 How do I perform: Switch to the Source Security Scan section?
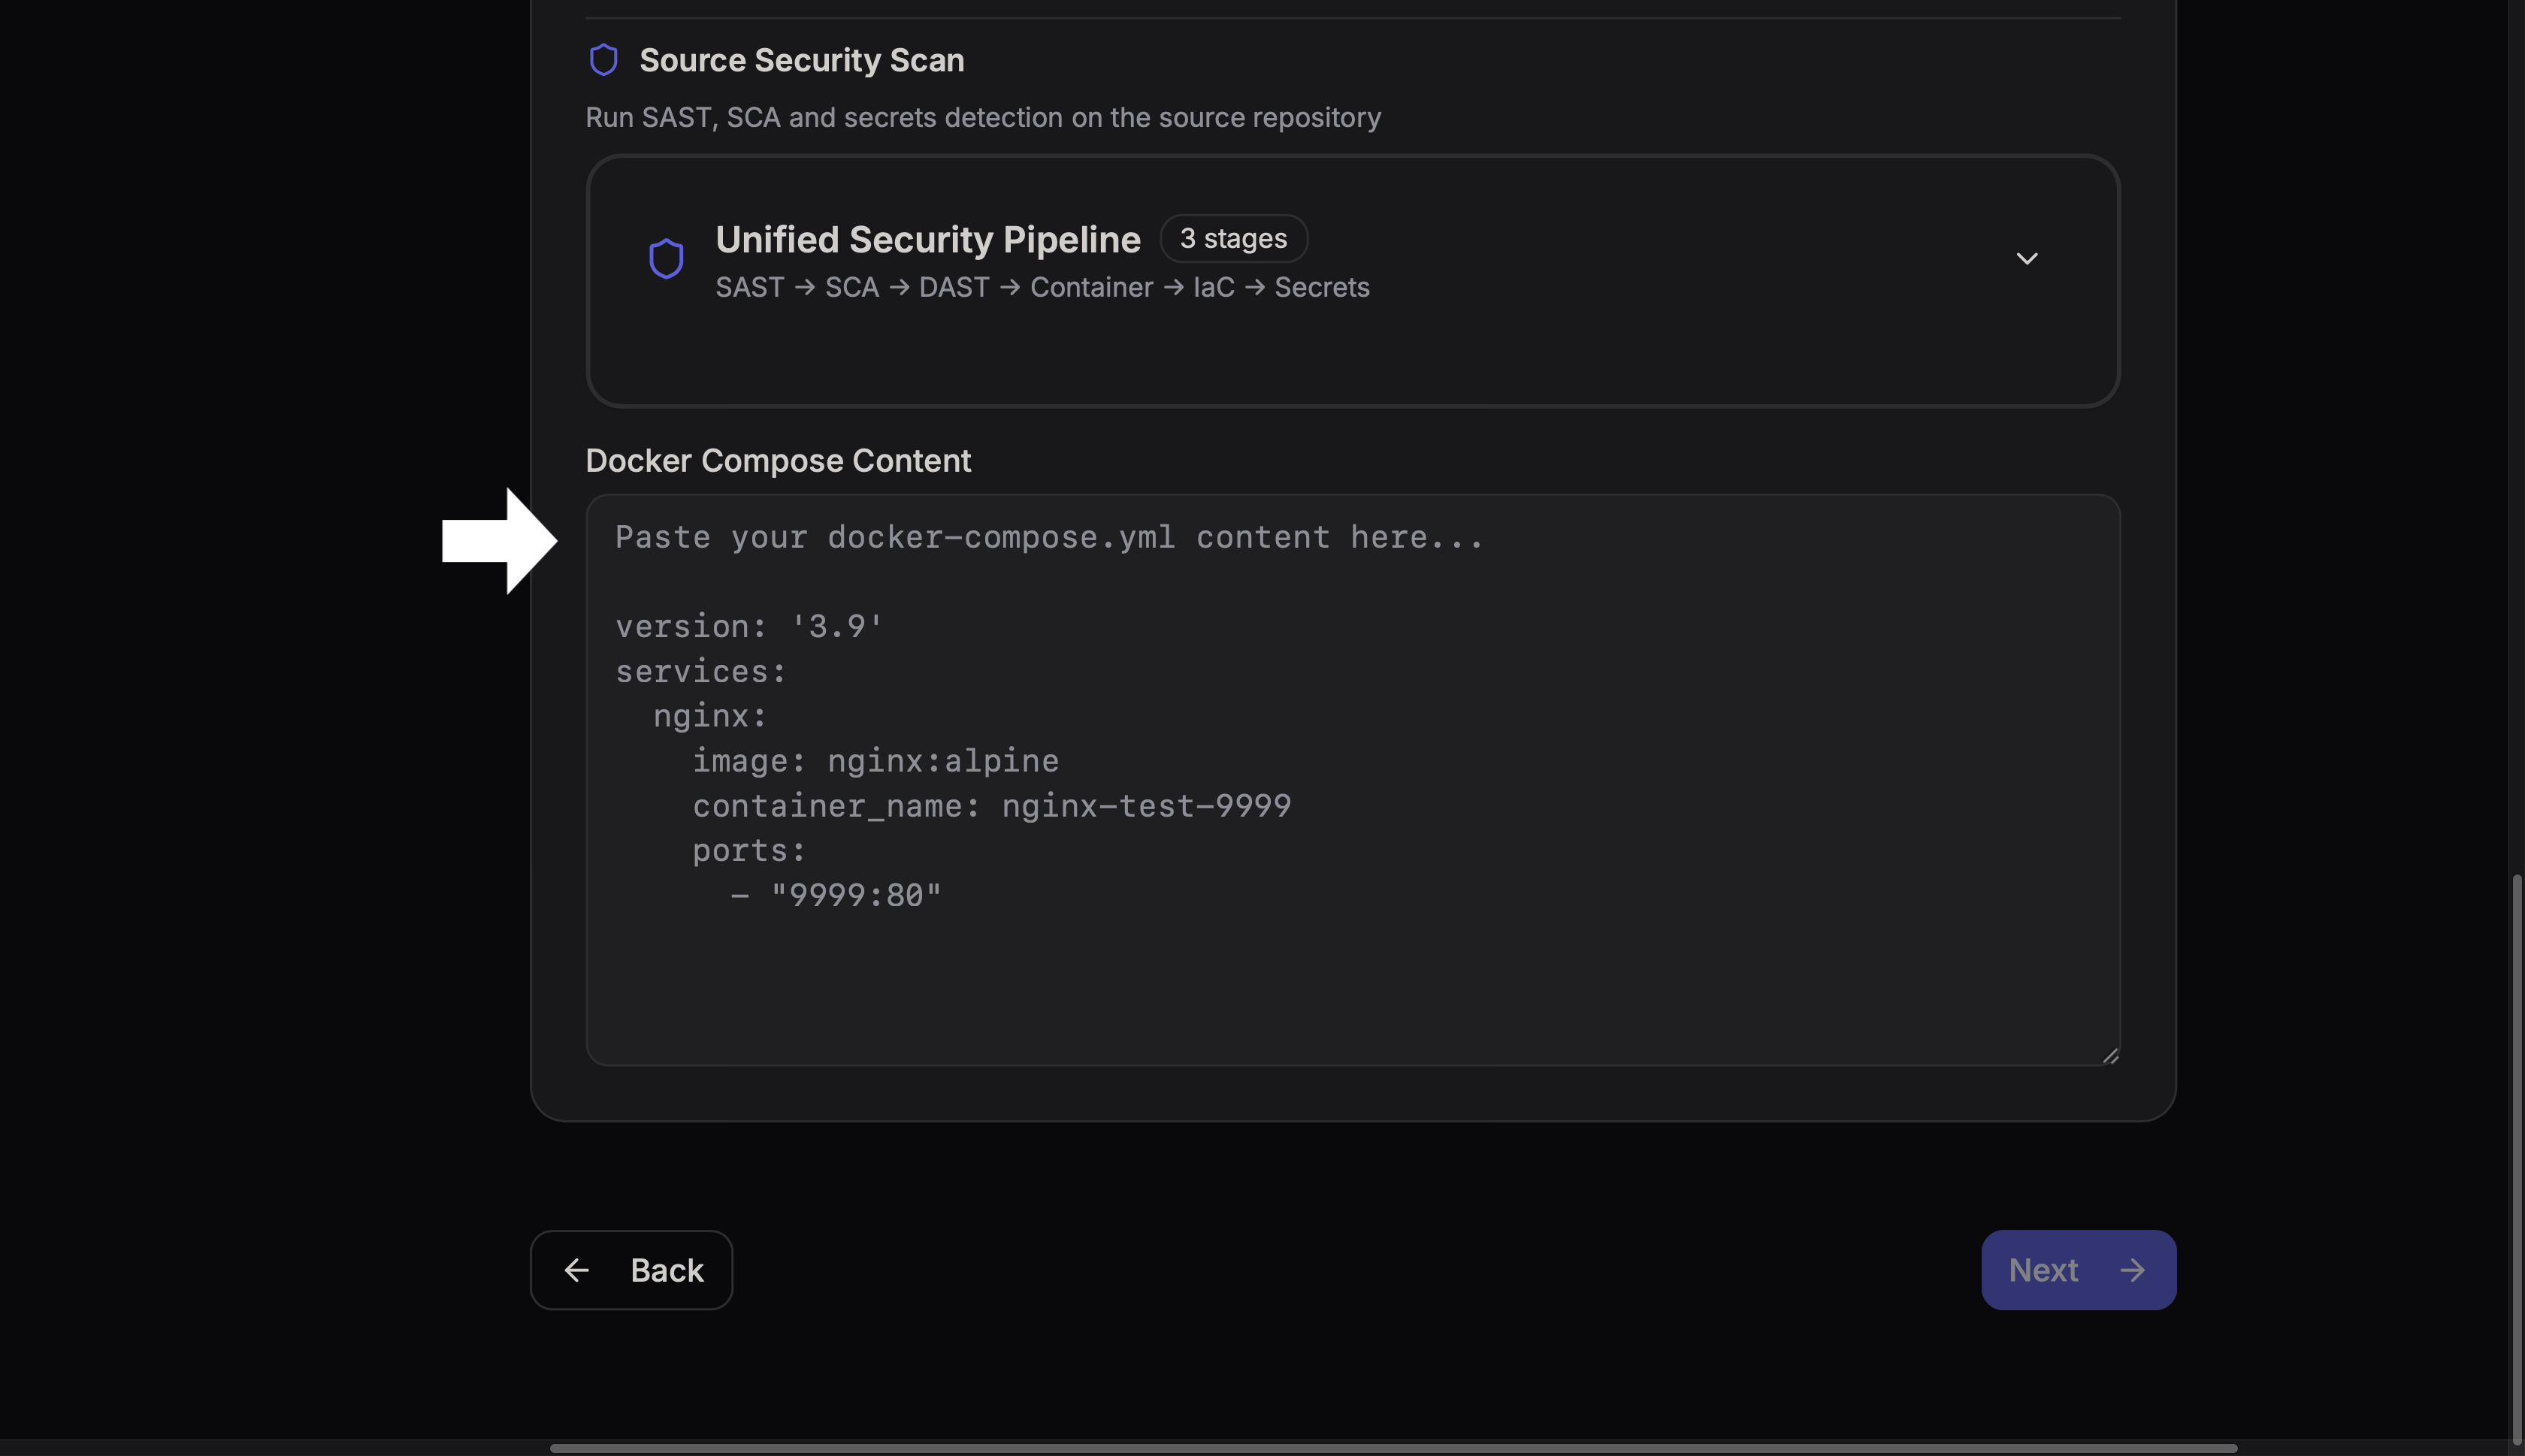pyautogui.click(x=800, y=59)
